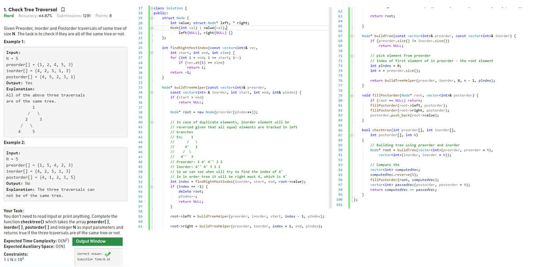Click 'int pIndex = 0;' on line 73

(x=386, y=65)
